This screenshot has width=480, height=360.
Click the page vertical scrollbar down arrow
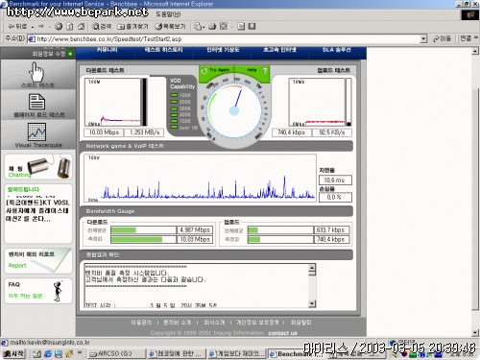475,333
